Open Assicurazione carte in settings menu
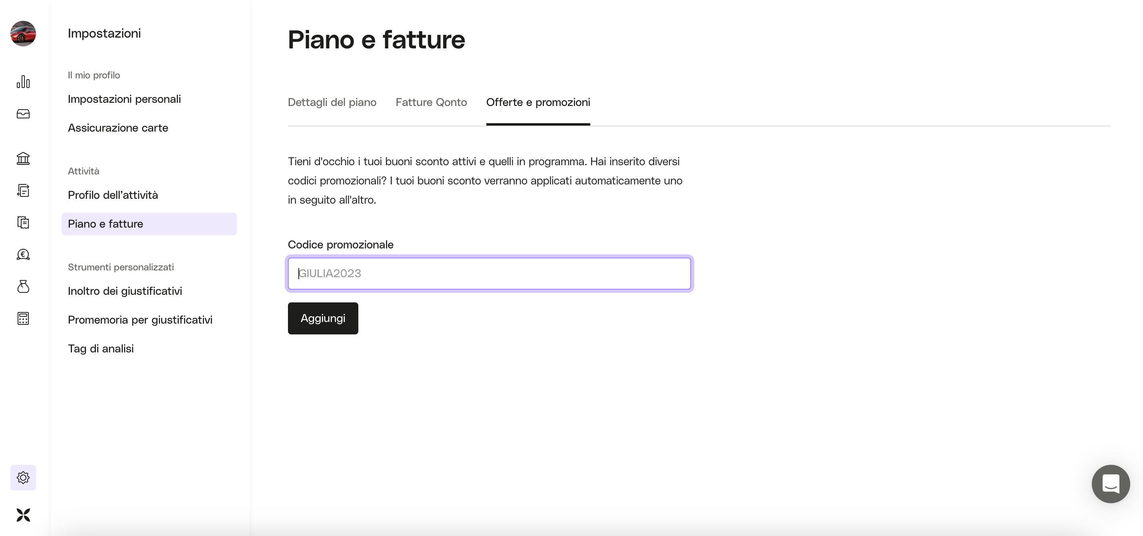 [x=118, y=128]
